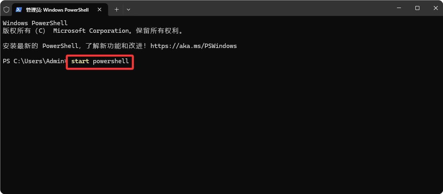Click the PowerShell icon in the tab

[x=19, y=10]
